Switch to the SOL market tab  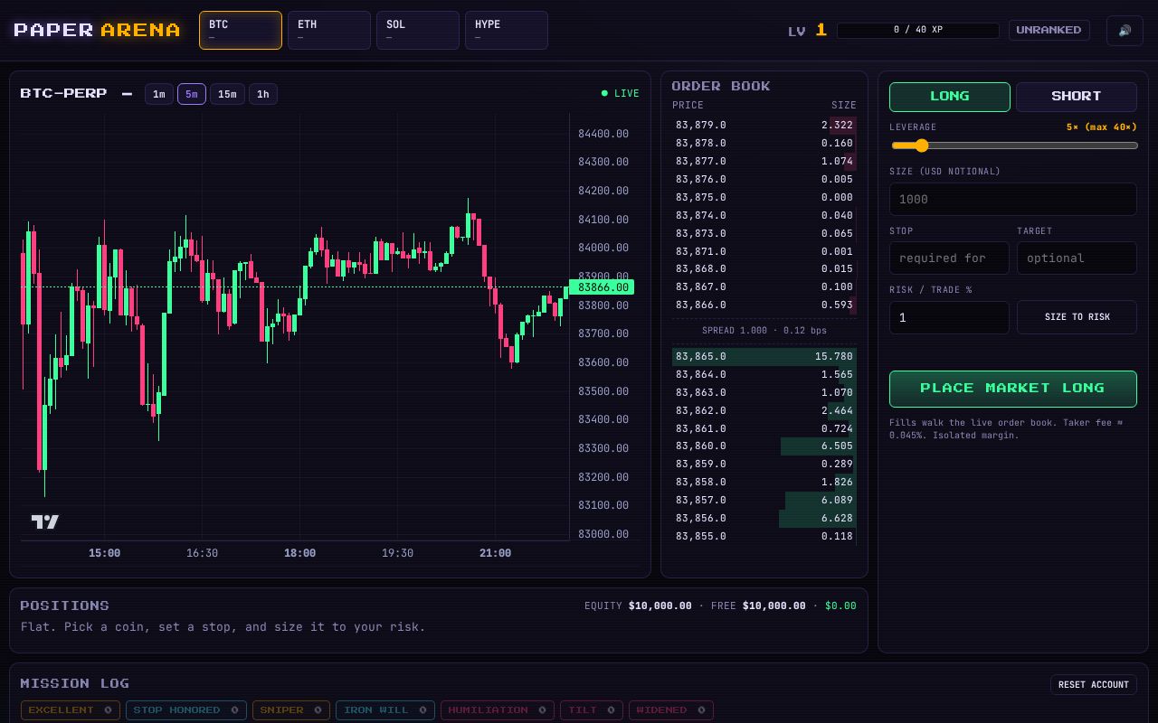coord(418,30)
